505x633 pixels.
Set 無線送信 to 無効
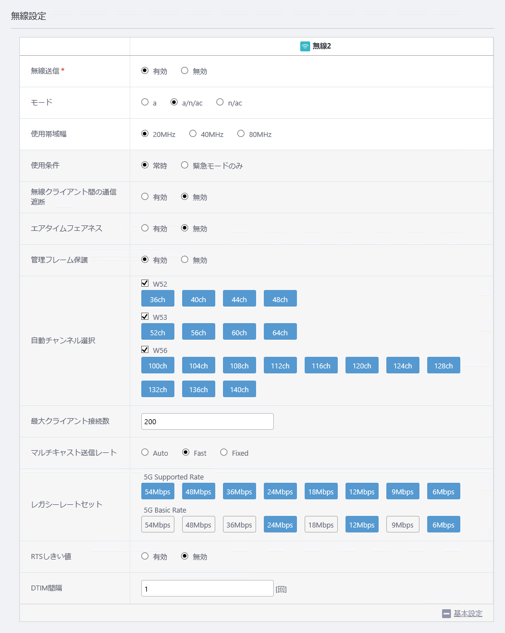(185, 71)
